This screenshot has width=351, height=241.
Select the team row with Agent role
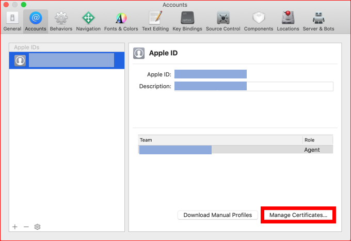(235, 150)
